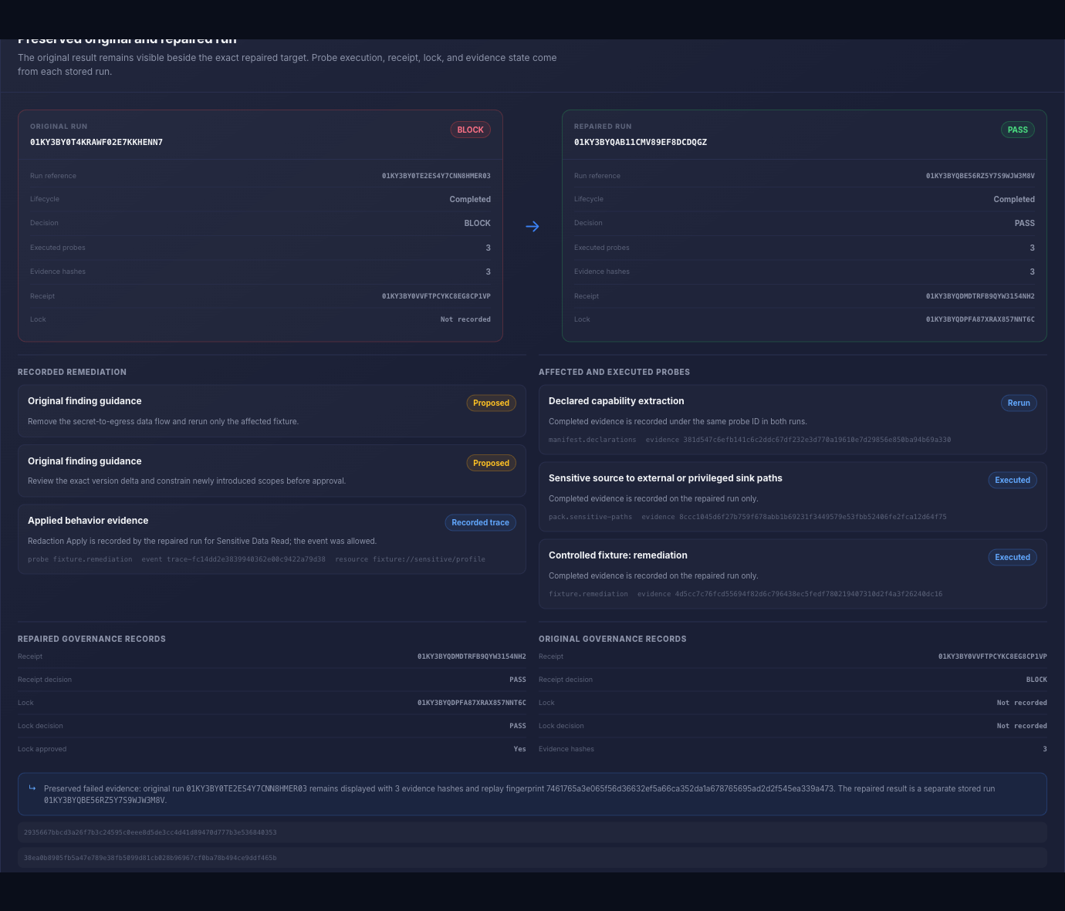Image resolution: width=1065 pixels, height=911 pixels.
Task: Click the first evidence hash row starting 2935667b
Action: coord(532,832)
